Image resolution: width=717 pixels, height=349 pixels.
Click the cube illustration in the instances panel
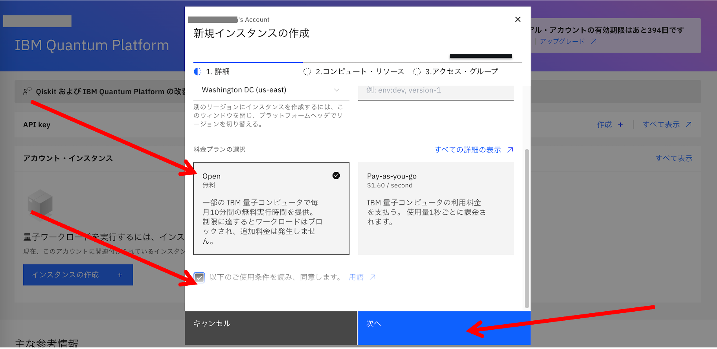(x=40, y=204)
